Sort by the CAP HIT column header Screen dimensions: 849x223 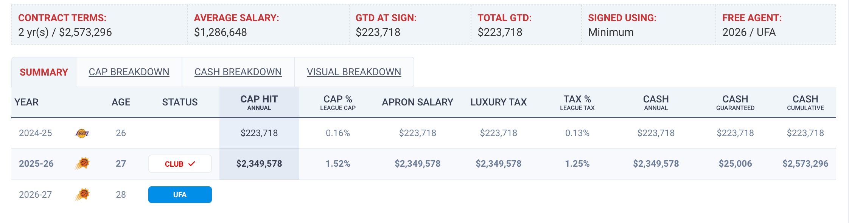pos(259,102)
